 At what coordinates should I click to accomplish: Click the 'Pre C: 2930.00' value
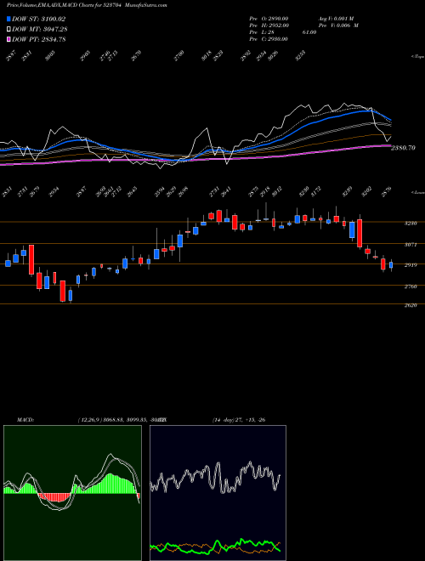[x=269, y=39]
